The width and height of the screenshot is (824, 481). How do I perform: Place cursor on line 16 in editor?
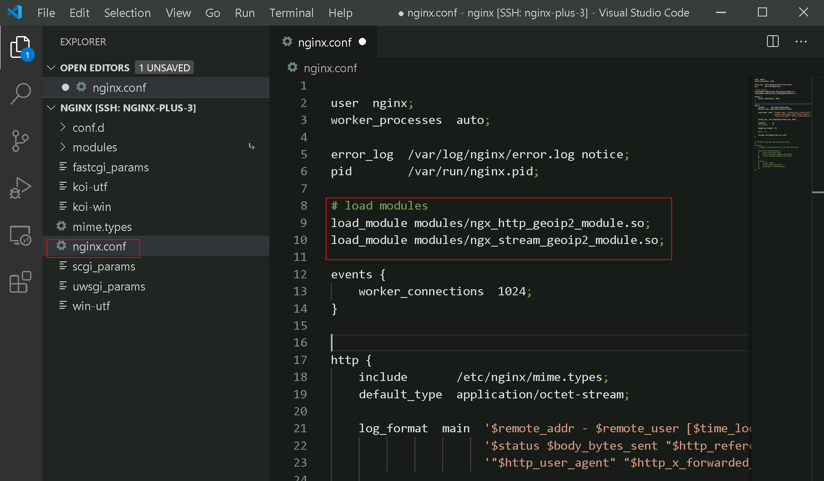(x=540, y=343)
